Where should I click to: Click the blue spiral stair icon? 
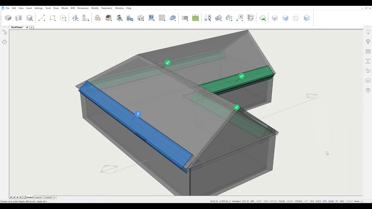pyautogui.click(x=173, y=18)
